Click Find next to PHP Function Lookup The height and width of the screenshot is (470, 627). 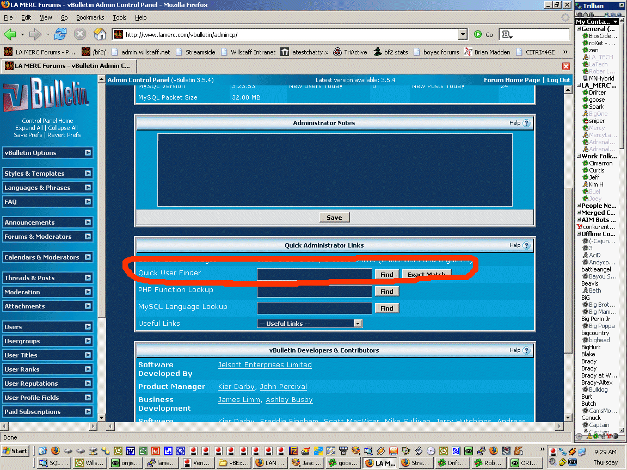pos(386,292)
